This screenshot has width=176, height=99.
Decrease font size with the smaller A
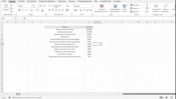(44, 6)
